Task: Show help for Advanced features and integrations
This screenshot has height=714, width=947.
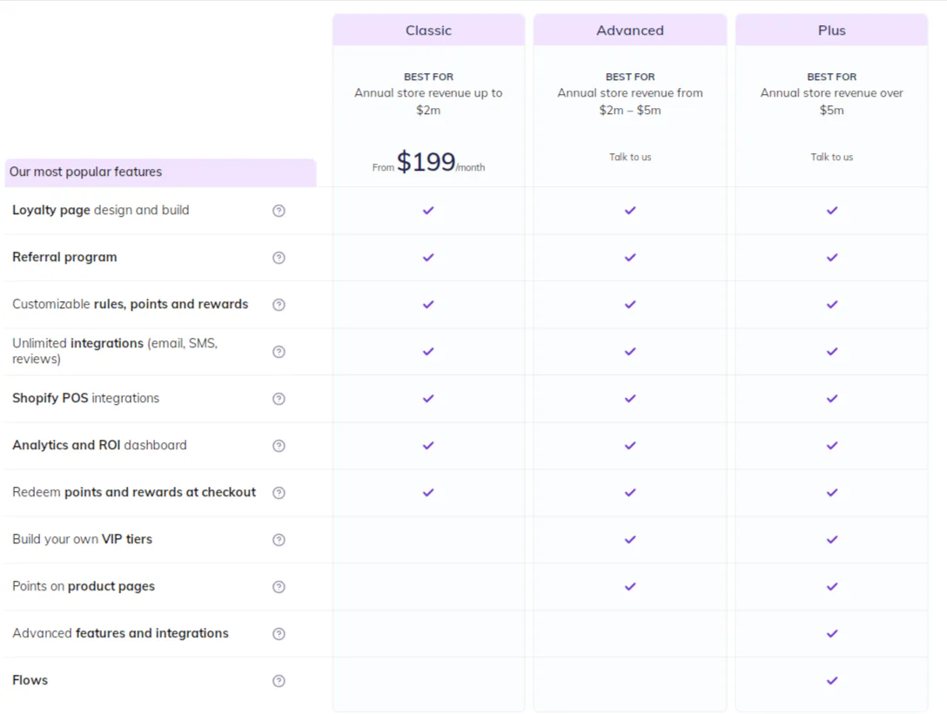Action: pyautogui.click(x=279, y=634)
